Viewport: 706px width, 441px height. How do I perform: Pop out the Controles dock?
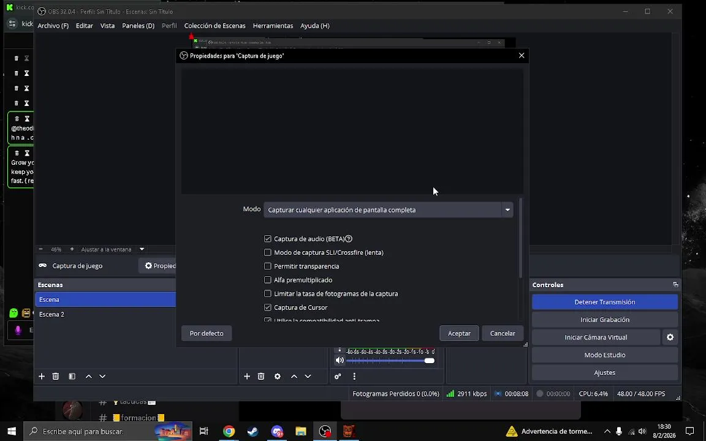click(675, 284)
